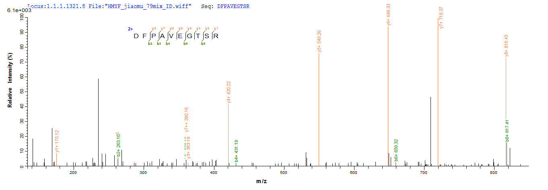Click the y5+ 549.26 peak label
This screenshot has height=190, width=548.
click(x=319, y=41)
